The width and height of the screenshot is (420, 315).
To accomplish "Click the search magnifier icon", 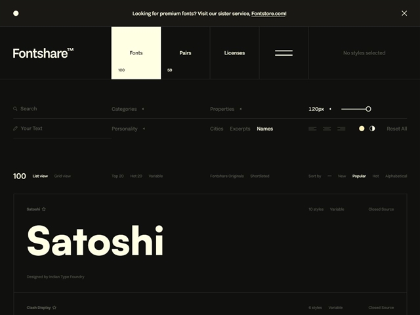I will click(15, 109).
